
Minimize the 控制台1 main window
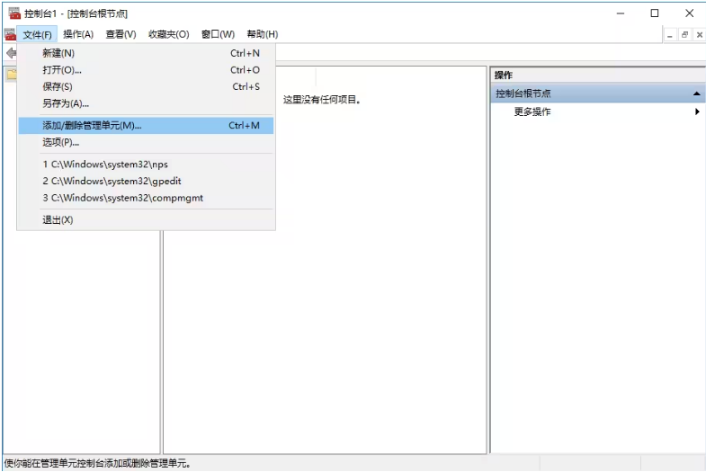[621, 13]
